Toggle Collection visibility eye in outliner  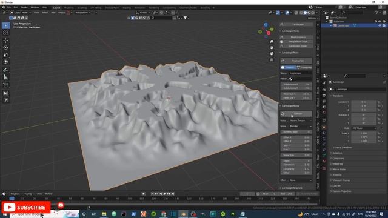380,22
